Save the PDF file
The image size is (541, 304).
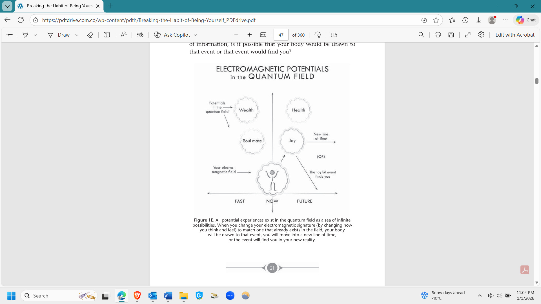click(x=451, y=35)
